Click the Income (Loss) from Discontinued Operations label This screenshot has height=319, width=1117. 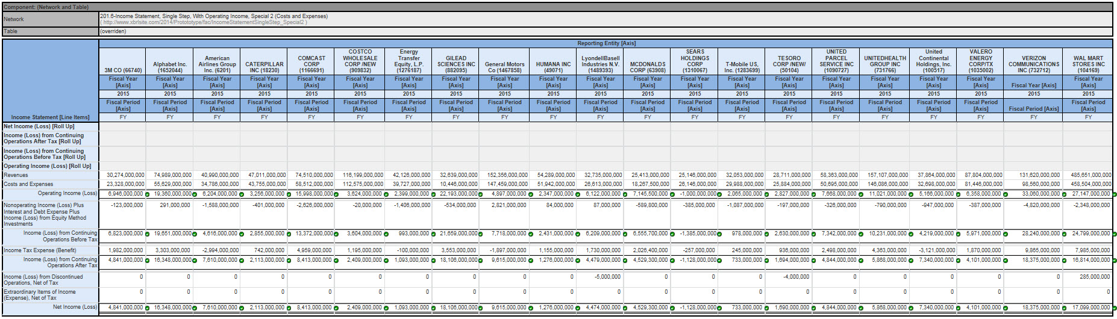point(43,280)
